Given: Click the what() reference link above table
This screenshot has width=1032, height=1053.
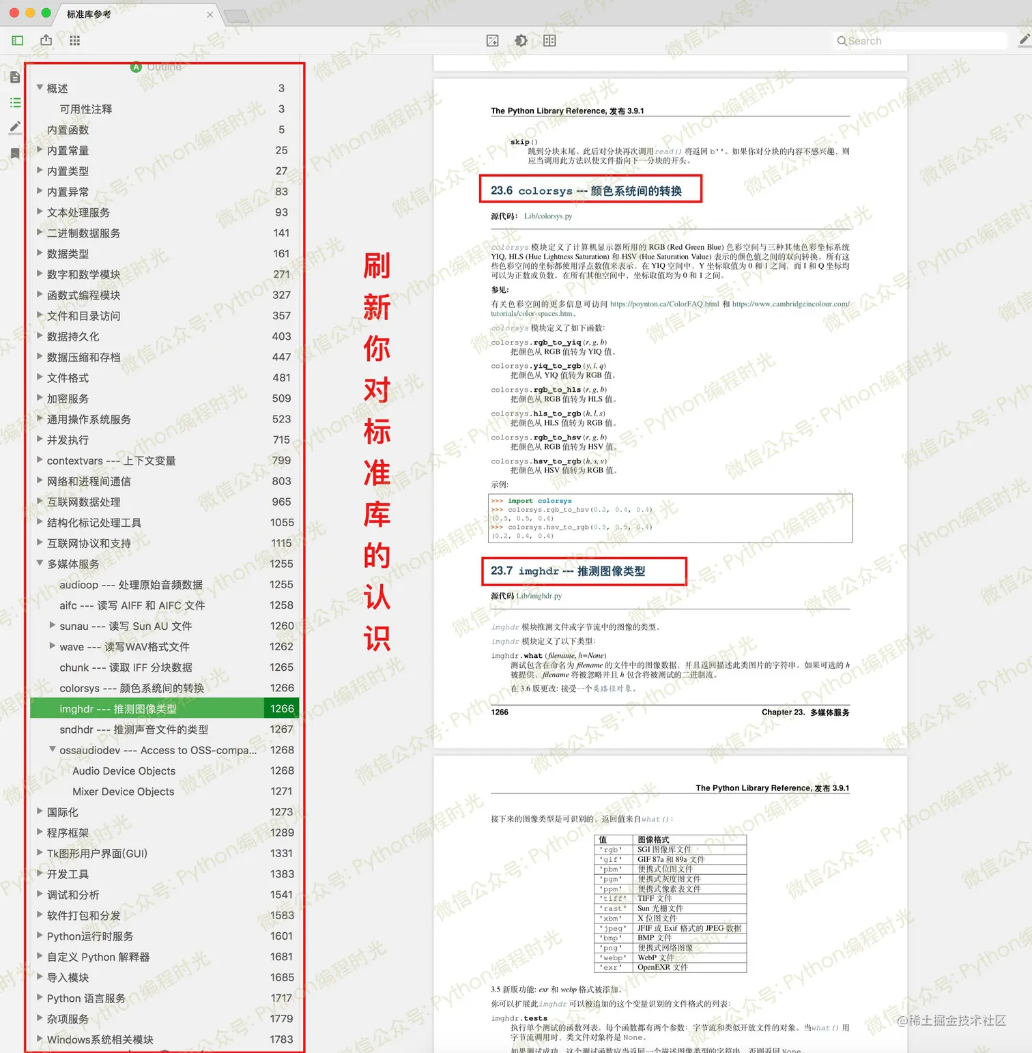Looking at the screenshot, I should click(x=657, y=819).
